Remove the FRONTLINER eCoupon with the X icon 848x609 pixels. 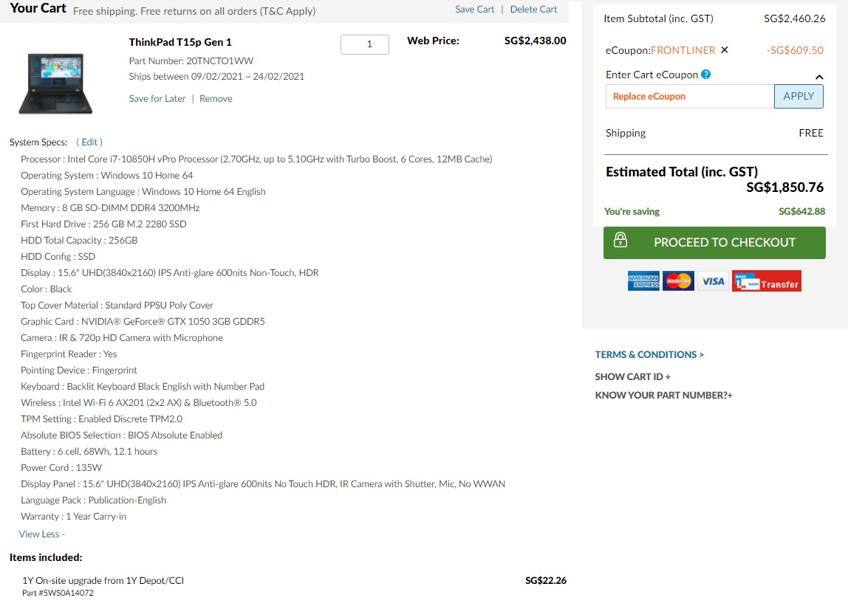(725, 50)
